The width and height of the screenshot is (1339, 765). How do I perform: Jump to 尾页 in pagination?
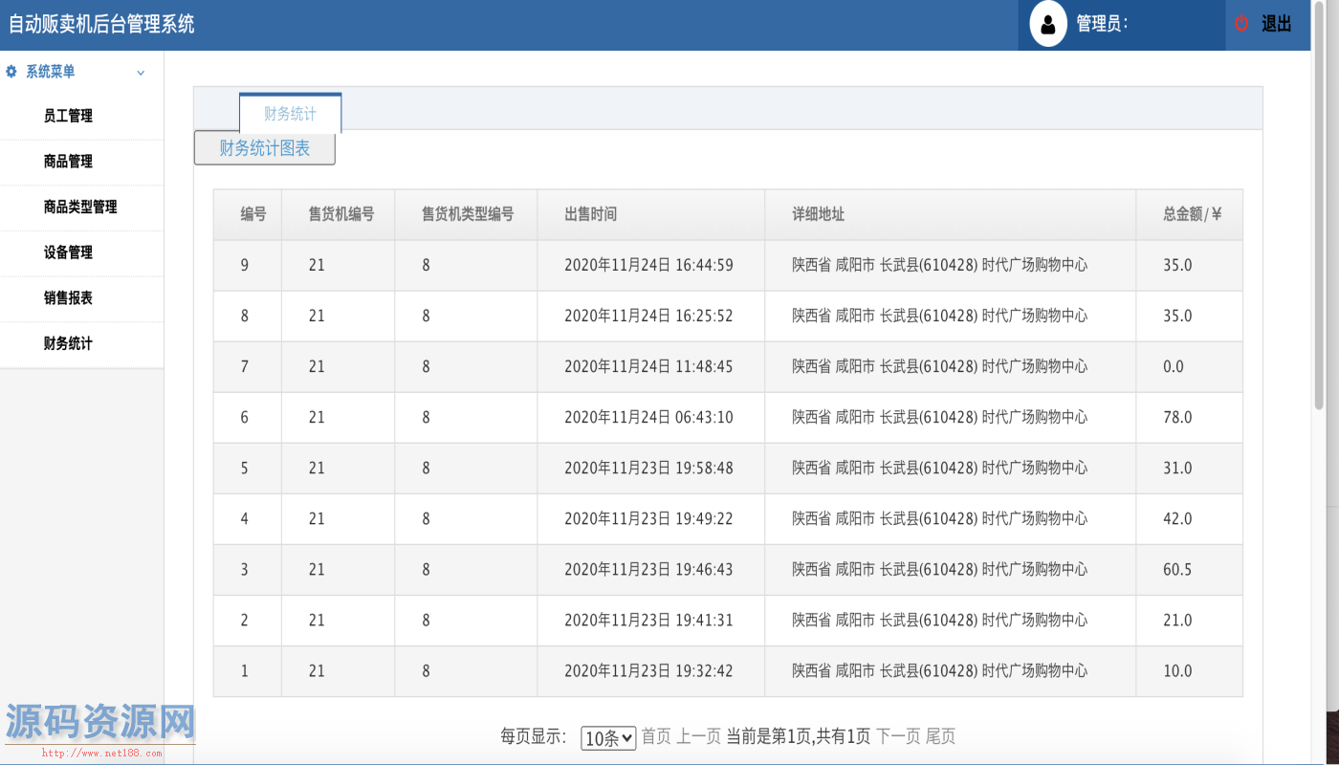940,736
